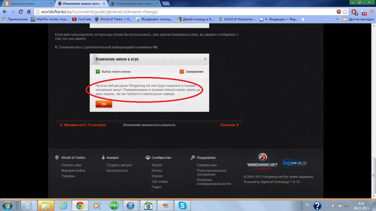This screenshot has width=376, height=211.
Task: Open the Форум footer link
Action: (157, 165)
